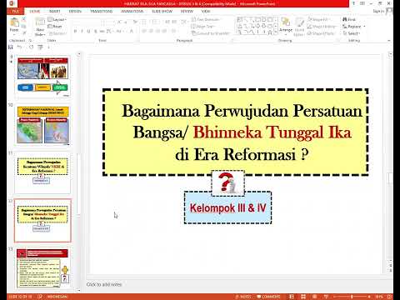This screenshot has width=400, height=300.
Task: Open the Shape Effects dropdown
Action: pyautogui.click(x=322, y=33)
